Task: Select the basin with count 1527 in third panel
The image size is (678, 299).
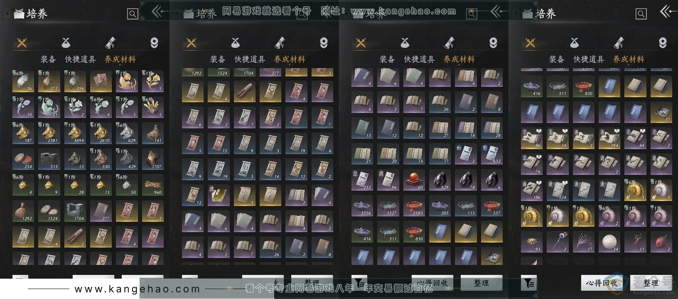Action: coord(388,206)
